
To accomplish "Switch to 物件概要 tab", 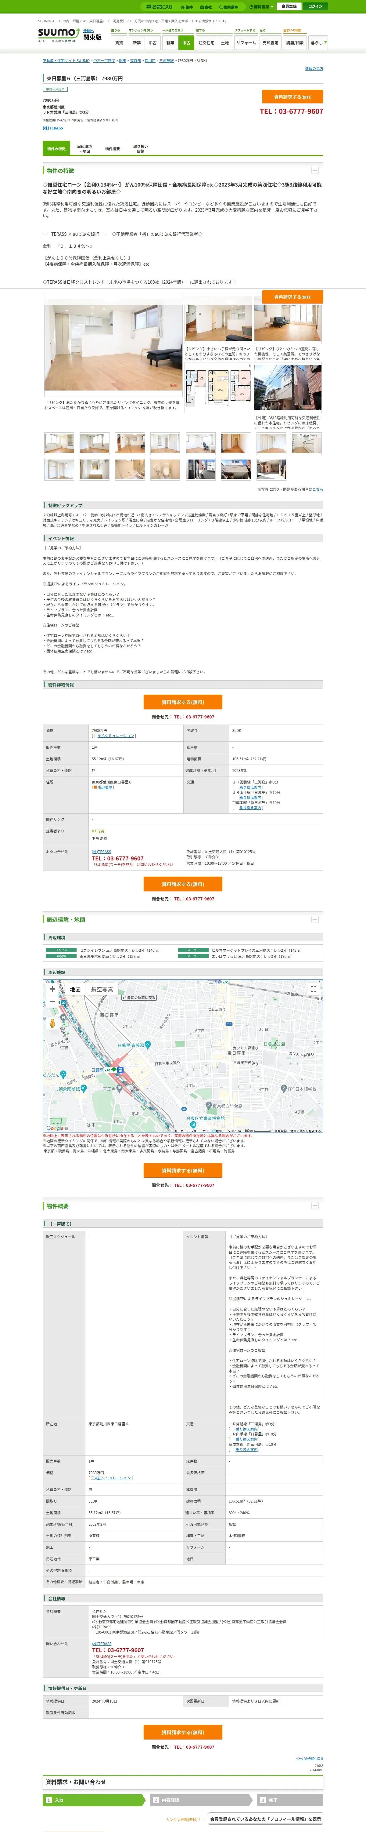I will (112, 149).
